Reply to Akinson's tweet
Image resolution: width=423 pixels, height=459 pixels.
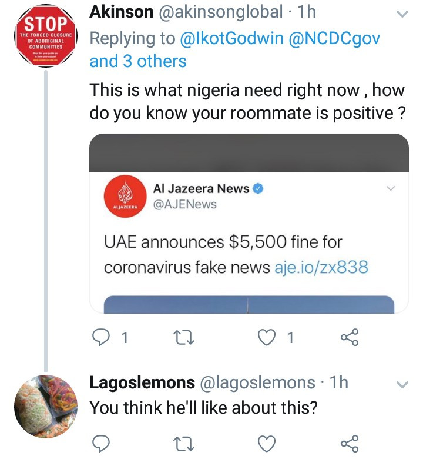[x=101, y=338]
